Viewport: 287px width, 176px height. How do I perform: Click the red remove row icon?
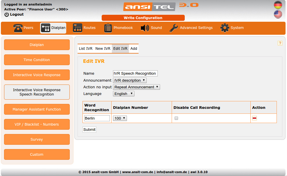click(254, 118)
